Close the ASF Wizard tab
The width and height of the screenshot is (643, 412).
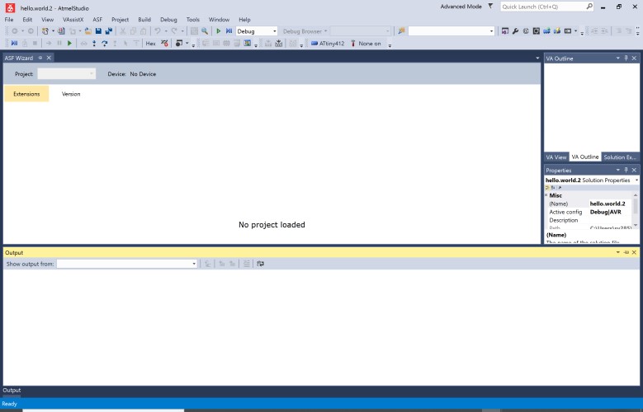coord(49,58)
